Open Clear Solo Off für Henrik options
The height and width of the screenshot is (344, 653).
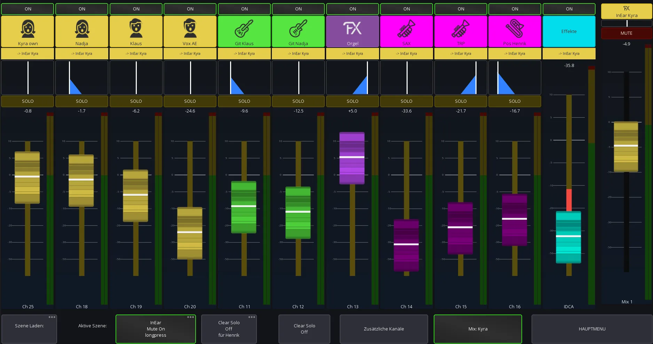[x=252, y=317]
